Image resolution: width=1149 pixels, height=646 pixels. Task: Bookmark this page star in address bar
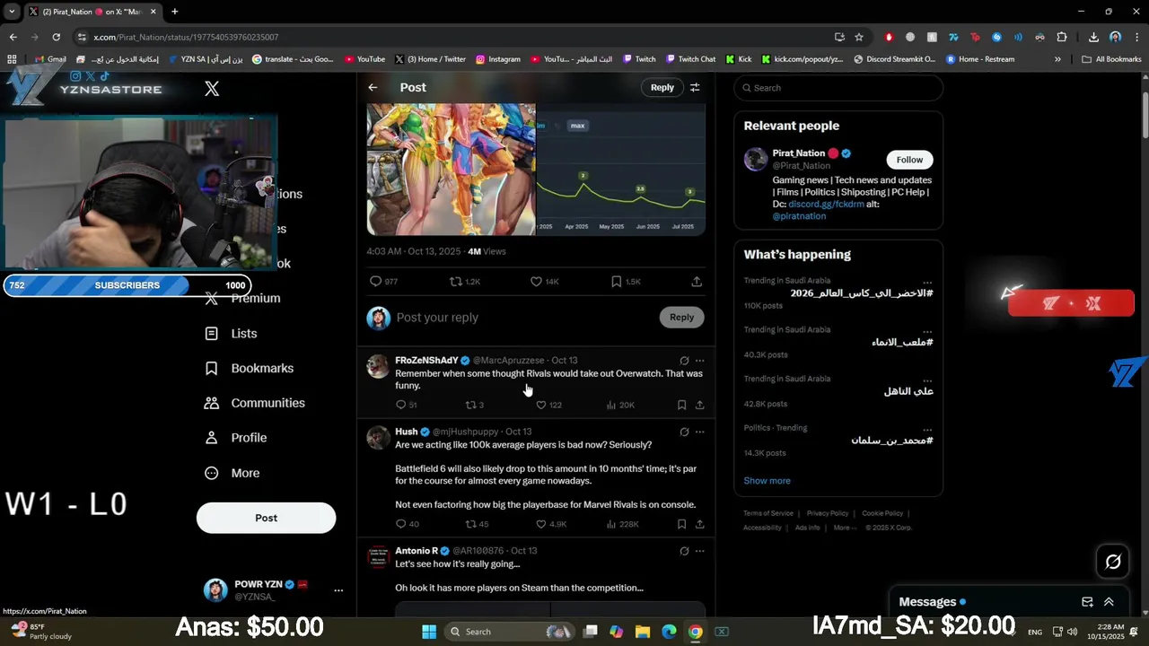click(x=859, y=37)
